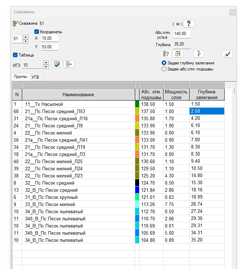Increase the ИГЭ value with up arrow
Image resolution: width=240 pixels, height=269 pixels.
[x=46, y=63]
